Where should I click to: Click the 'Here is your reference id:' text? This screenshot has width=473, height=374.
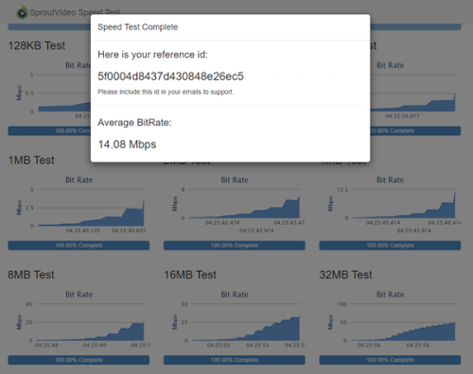pyautogui.click(x=152, y=55)
